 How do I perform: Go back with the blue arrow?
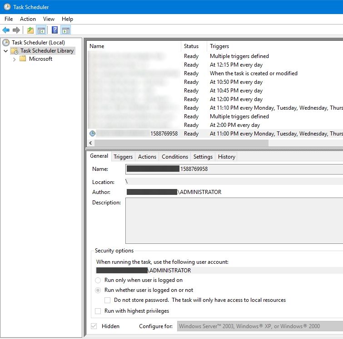6,30
